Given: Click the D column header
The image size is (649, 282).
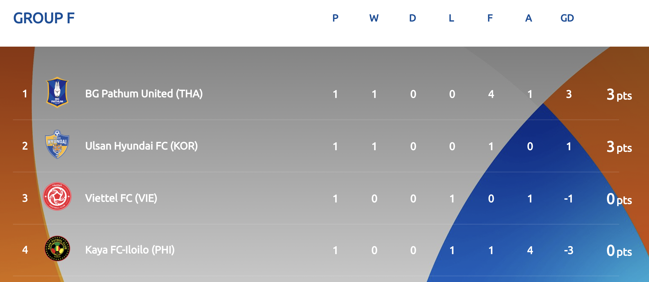Looking at the screenshot, I should click(413, 18).
